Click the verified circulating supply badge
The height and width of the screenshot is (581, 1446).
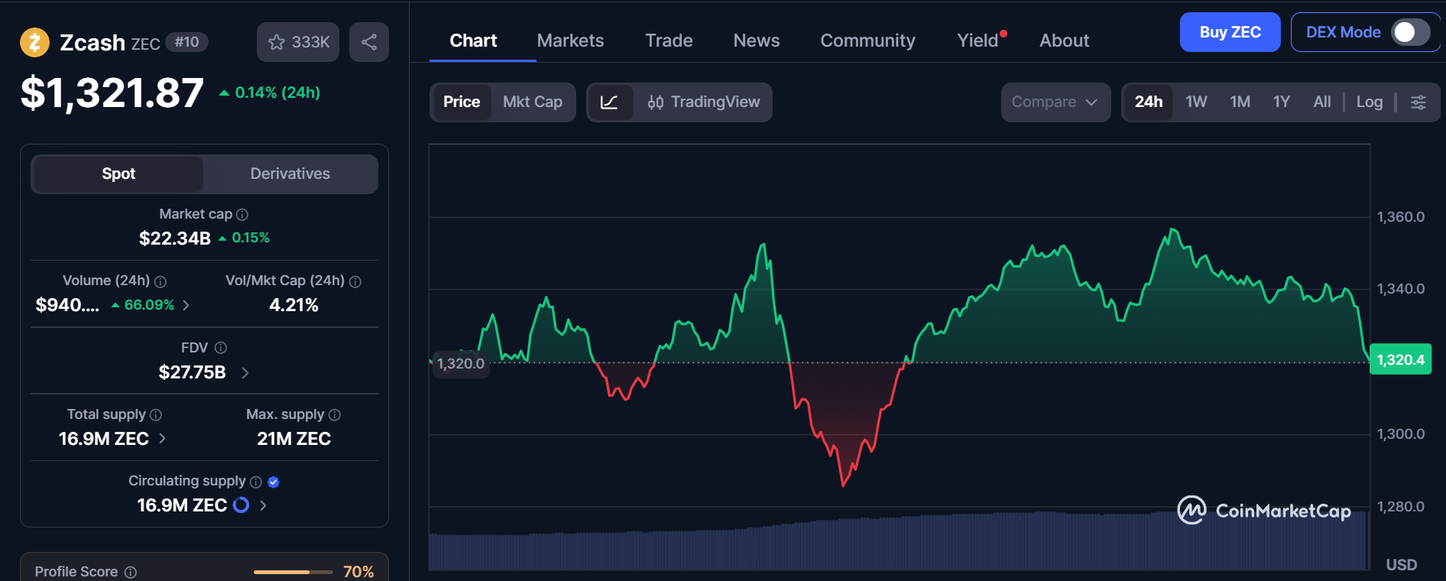(x=274, y=482)
